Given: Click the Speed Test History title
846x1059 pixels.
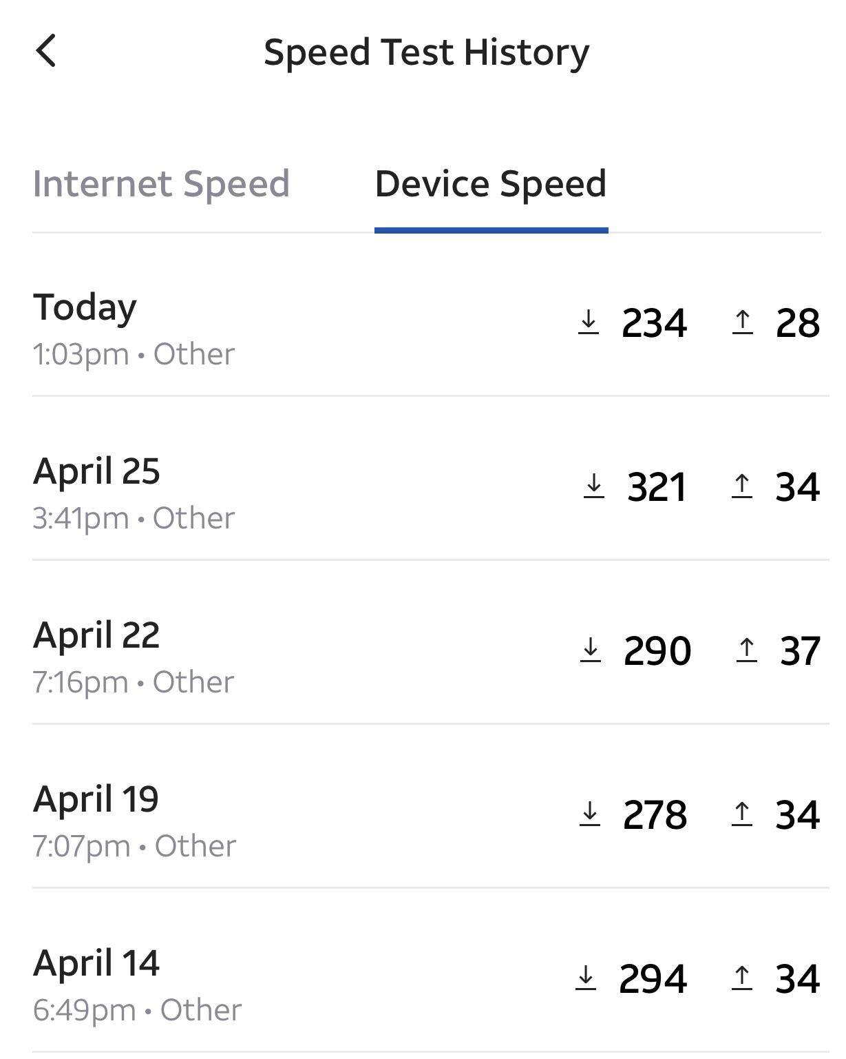Looking at the screenshot, I should point(426,52).
